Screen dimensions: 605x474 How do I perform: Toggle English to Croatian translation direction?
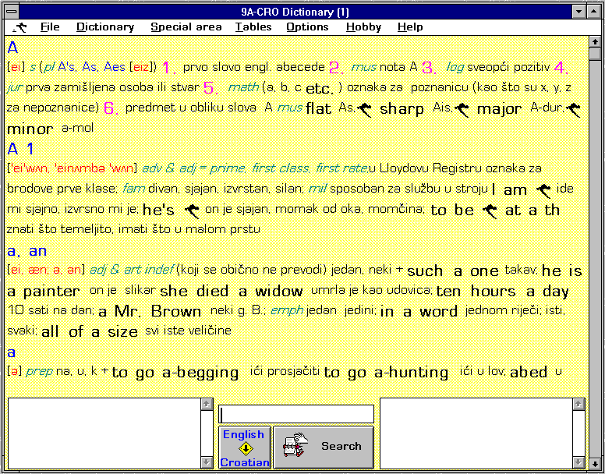click(x=244, y=447)
